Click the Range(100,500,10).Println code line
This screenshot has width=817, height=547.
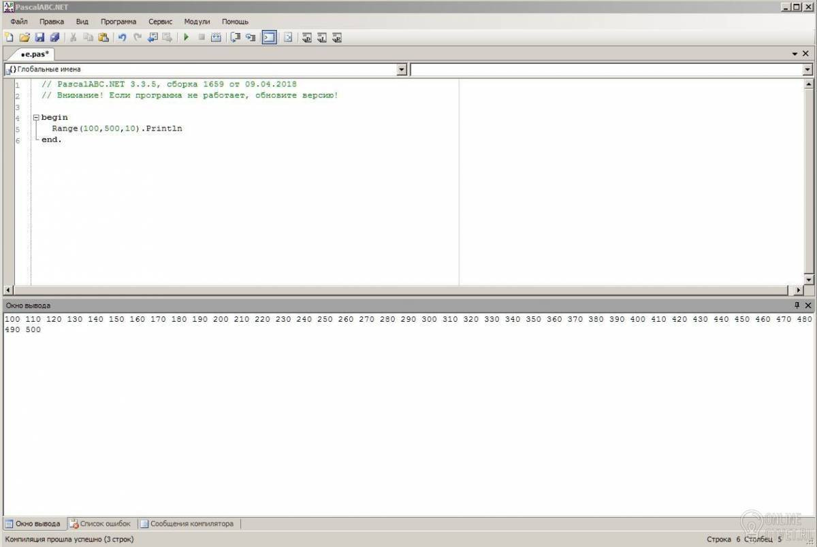click(x=117, y=129)
